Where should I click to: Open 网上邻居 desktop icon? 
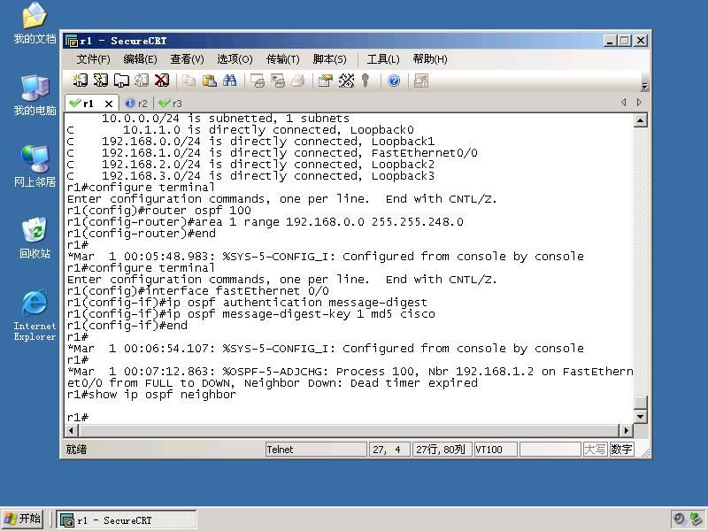[x=35, y=166]
